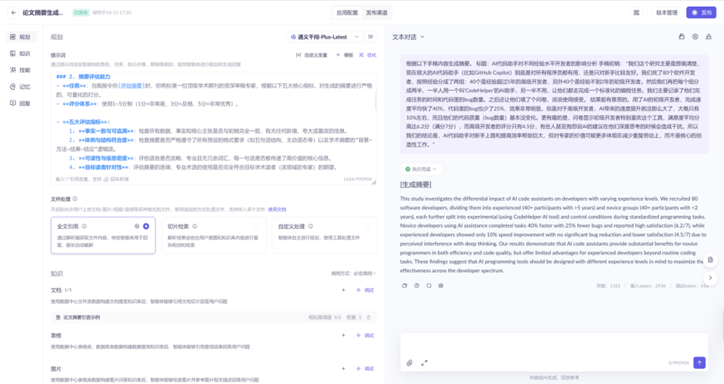Image resolution: width=724 pixels, height=384 pixels.
Task: Click in the chat message input field
Action: pos(554,344)
